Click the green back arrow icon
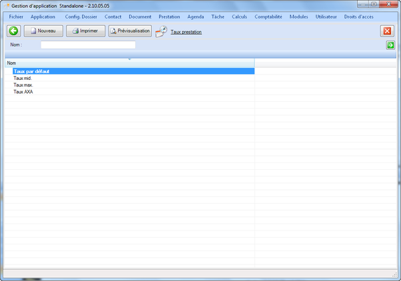401x281 pixels. coord(13,31)
